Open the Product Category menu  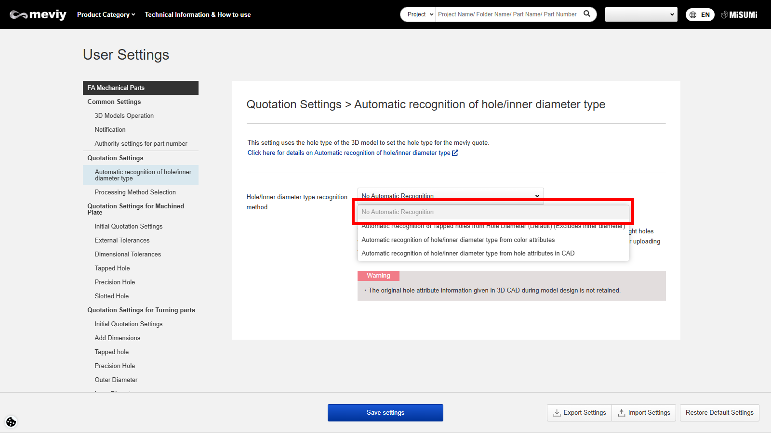tap(106, 14)
